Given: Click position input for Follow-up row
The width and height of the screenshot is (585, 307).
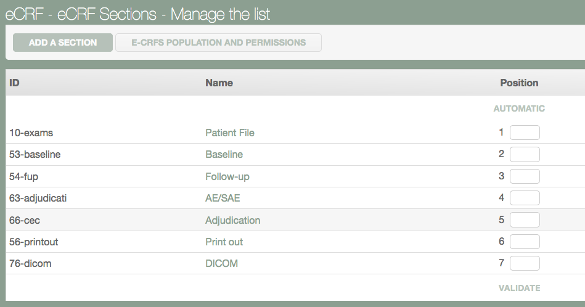Looking at the screenshot, I should [x=525, y=176].
